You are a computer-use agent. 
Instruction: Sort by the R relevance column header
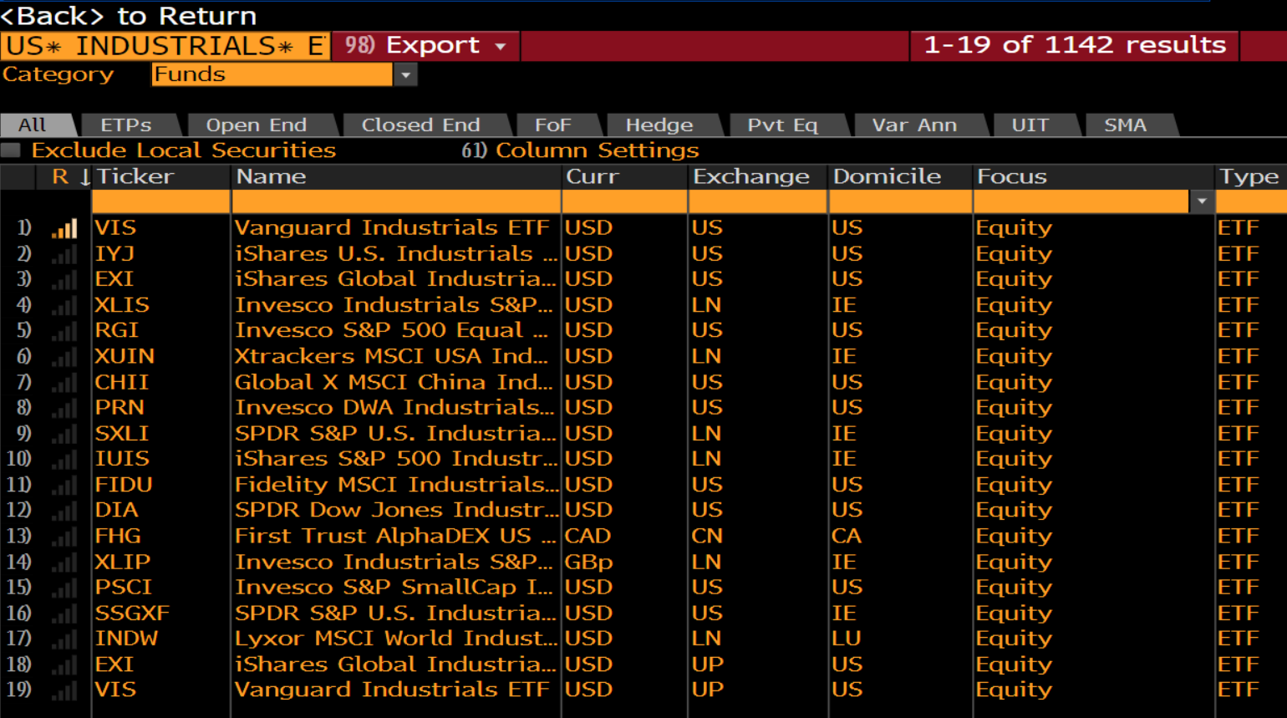coord(60,177)
